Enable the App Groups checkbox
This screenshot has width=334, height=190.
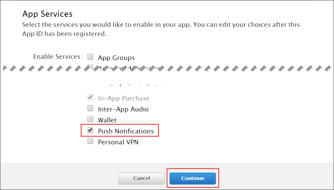(x=90, y=56)
